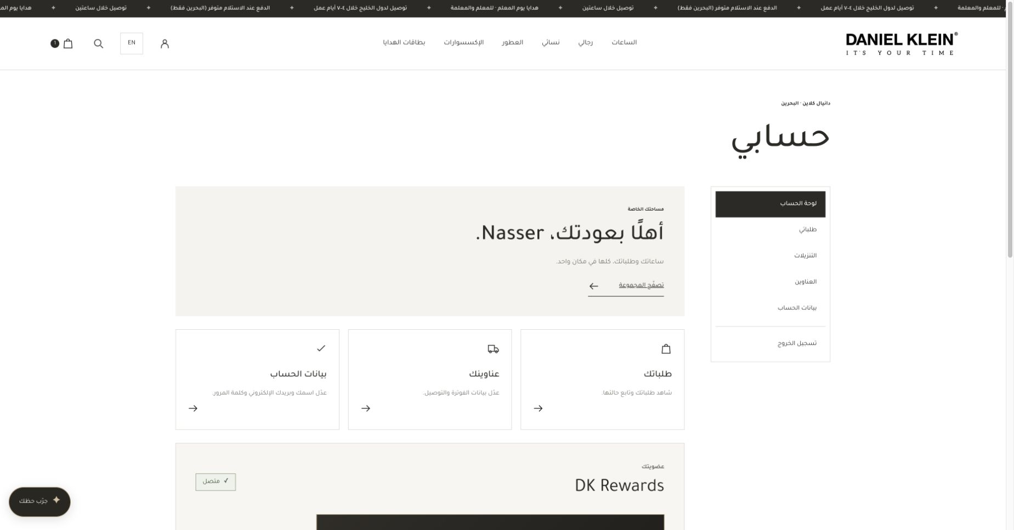Click the arrow on the عناوينك card
The height and width of the screenshot is (530, 1014).
click(366, 408)
